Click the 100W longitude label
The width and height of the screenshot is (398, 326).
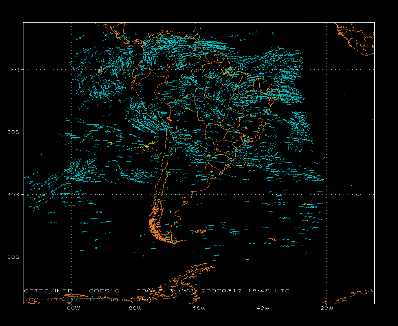71,308
